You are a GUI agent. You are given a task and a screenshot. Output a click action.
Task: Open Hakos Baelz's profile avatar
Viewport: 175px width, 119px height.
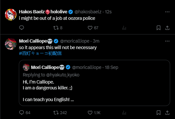tap(11, 15)
